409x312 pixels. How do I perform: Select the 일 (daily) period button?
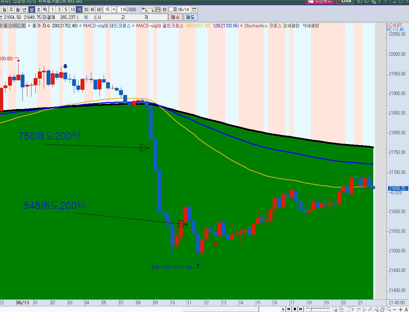tap(4, 10)
